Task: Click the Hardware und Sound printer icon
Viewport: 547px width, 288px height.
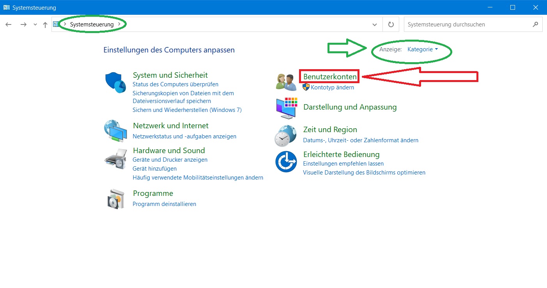Action: pos(116,159)
